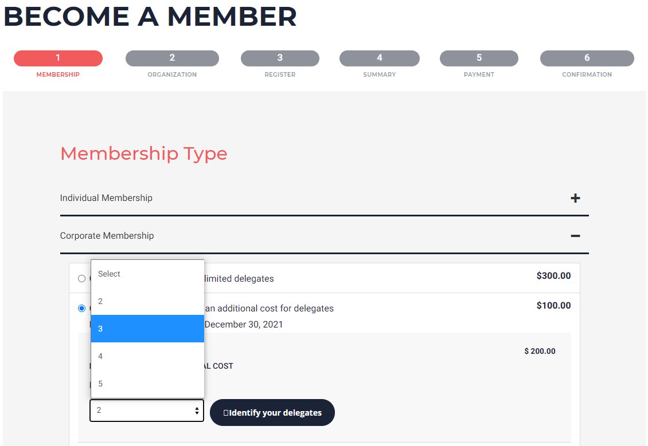This screenshot has height=446, width=648.
Task: Select the $100.00 additional-cost delegates radio
Action: 81,309
